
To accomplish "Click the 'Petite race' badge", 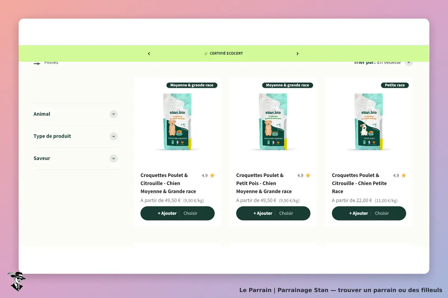I will [x=395, y=85].
